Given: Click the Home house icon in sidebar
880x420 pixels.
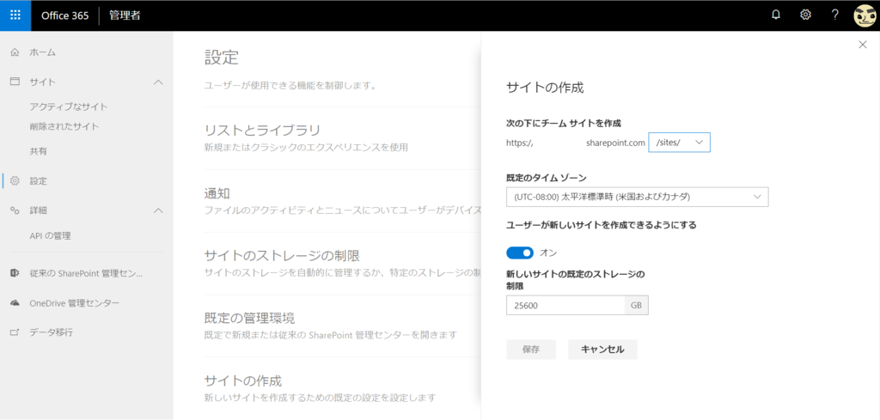Looking at the screenshot, I should (x=15, y=52).
